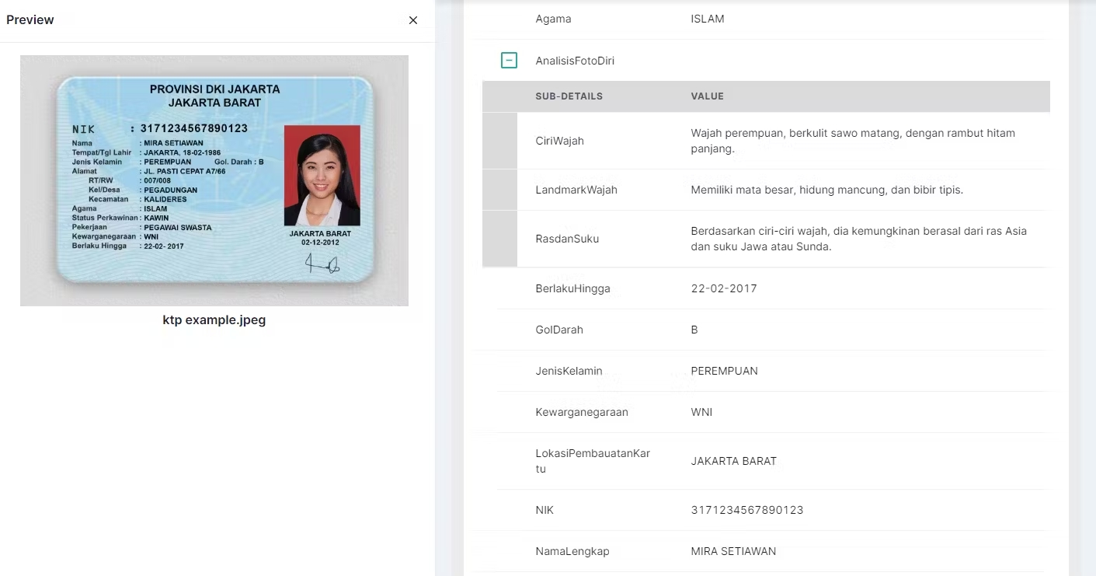The height and width of the screenshot is (576, 1096).
Task: Click the VALUE column header
Action: point(707,96)
